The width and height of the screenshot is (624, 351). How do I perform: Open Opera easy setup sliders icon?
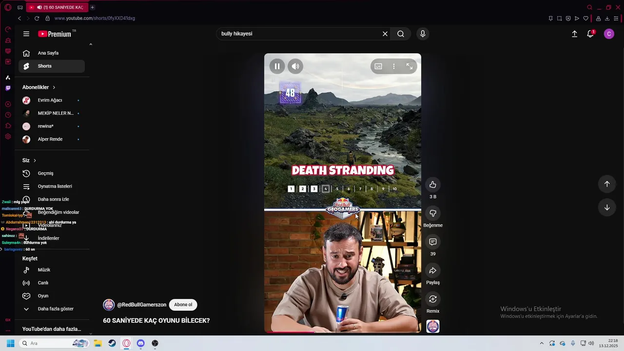tap(616, 19)
